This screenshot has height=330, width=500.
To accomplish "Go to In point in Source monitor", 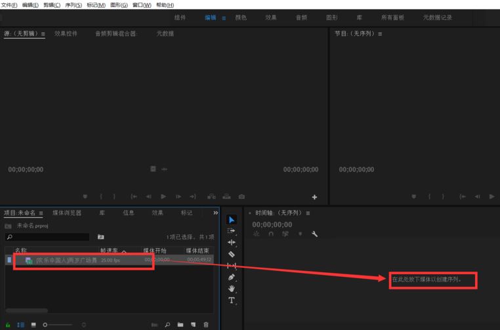I will click(x=134, y=196).
